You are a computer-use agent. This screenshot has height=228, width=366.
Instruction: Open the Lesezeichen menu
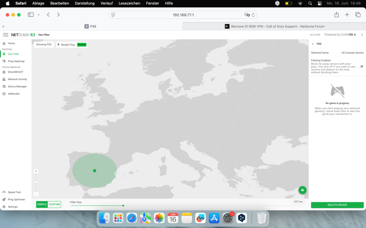click(x=129, y=3)
